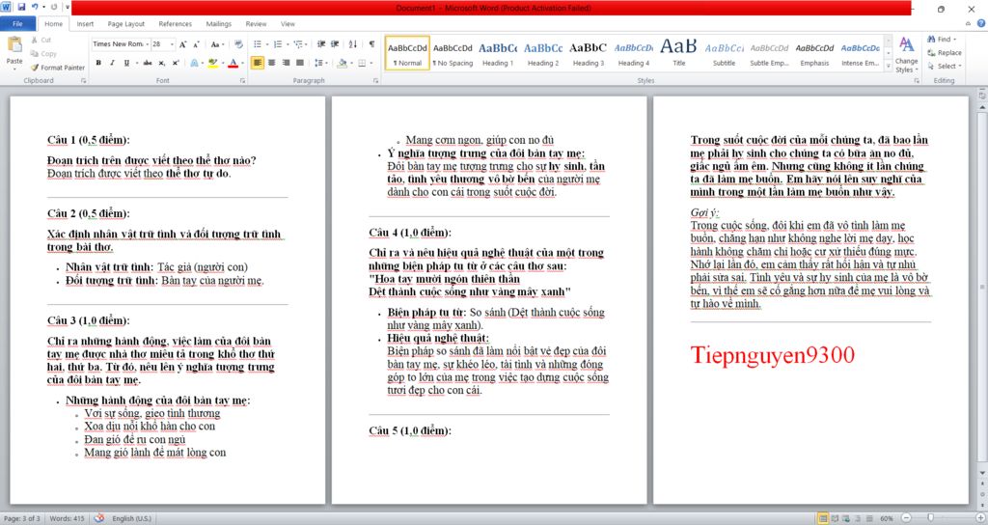988x525 pixels.
Task: Toggle Show/Hide paragraph marks
Action: click(x=371, y=44)
